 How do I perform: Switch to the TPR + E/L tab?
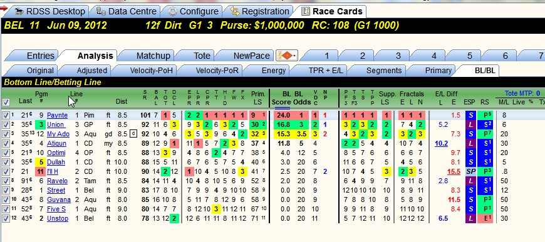click(326, 71)
